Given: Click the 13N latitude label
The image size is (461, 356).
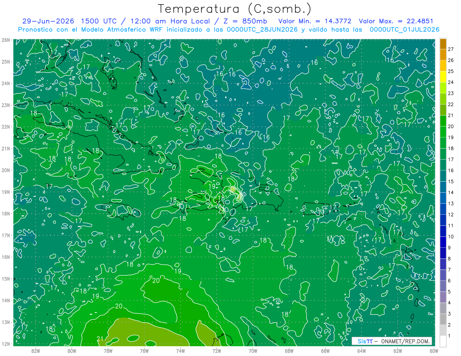Looking at the screenshot, I should pyautogui.click(x=6, y=322).
